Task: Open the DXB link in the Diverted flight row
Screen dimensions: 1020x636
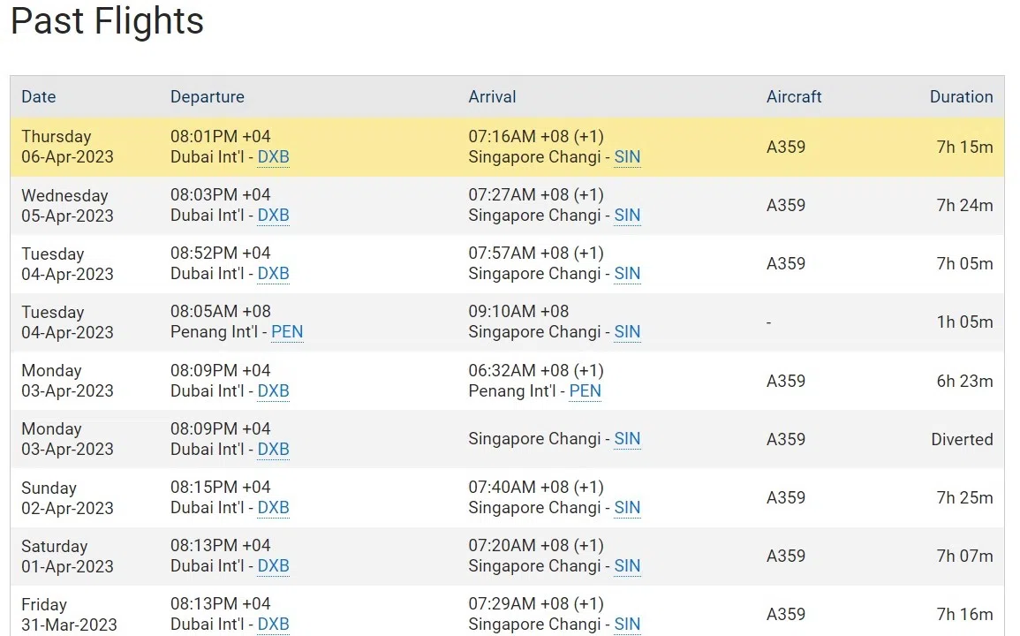Action: pyautogui.click(x=273, y=449)
